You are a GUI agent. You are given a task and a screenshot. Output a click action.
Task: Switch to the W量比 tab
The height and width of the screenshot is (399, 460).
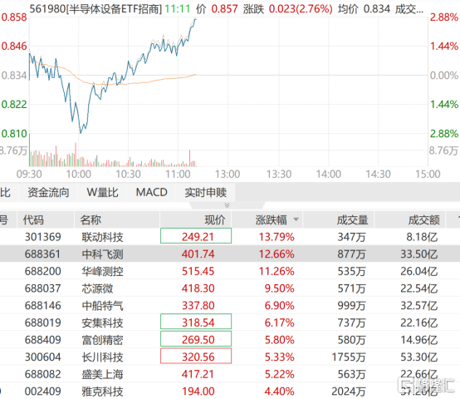(102, 193)
